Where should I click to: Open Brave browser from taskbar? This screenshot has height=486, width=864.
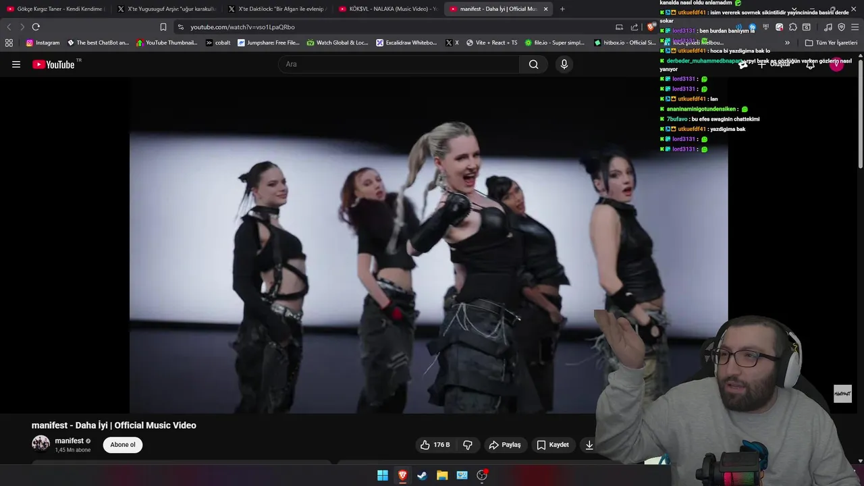coord(402,475)
